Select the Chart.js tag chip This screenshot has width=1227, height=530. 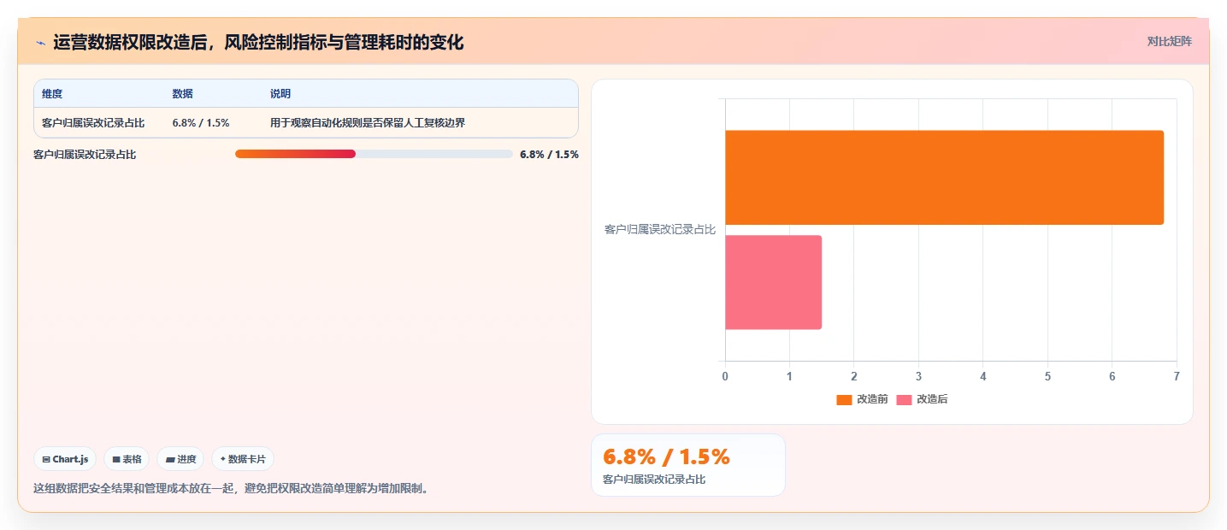point(66,459)
